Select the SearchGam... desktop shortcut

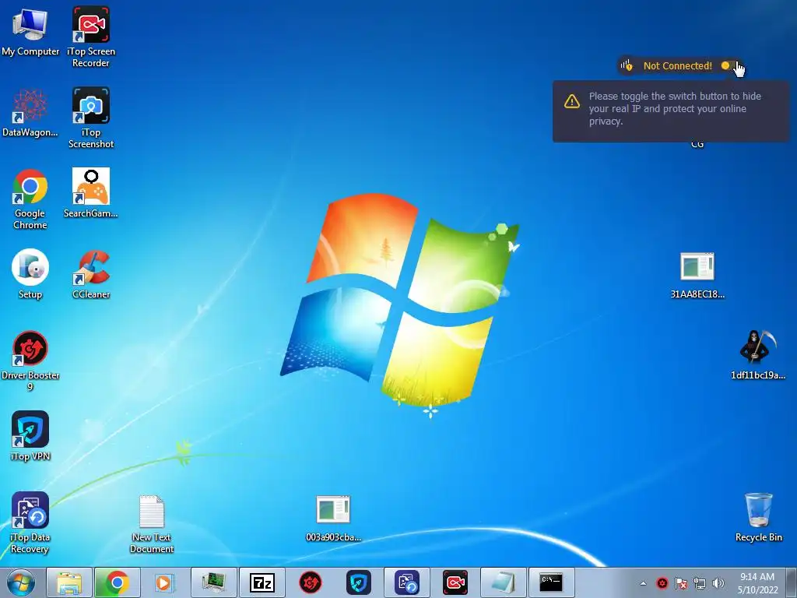91,193
